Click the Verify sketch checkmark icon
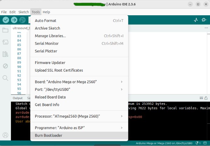Image resolution: width=210 pixels, height=146 pixels. 6,20
